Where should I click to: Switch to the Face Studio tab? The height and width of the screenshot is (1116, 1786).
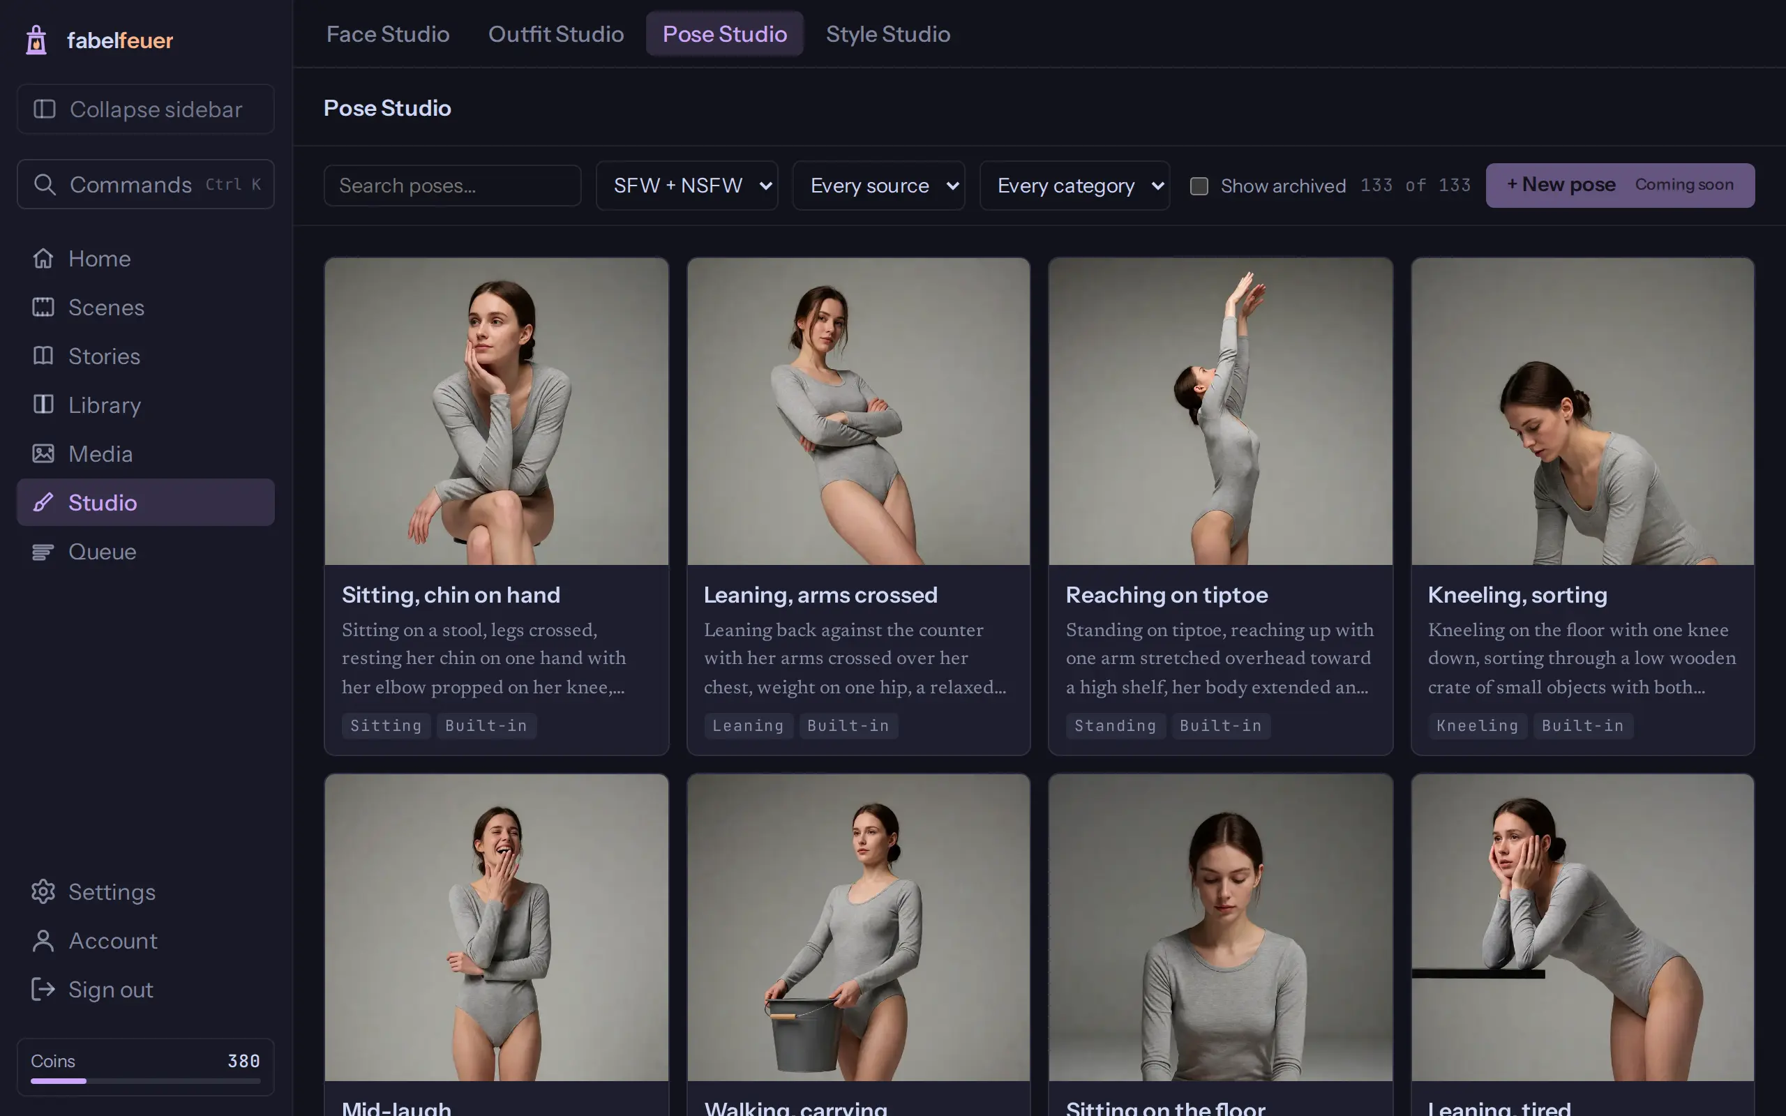point(387,34)
